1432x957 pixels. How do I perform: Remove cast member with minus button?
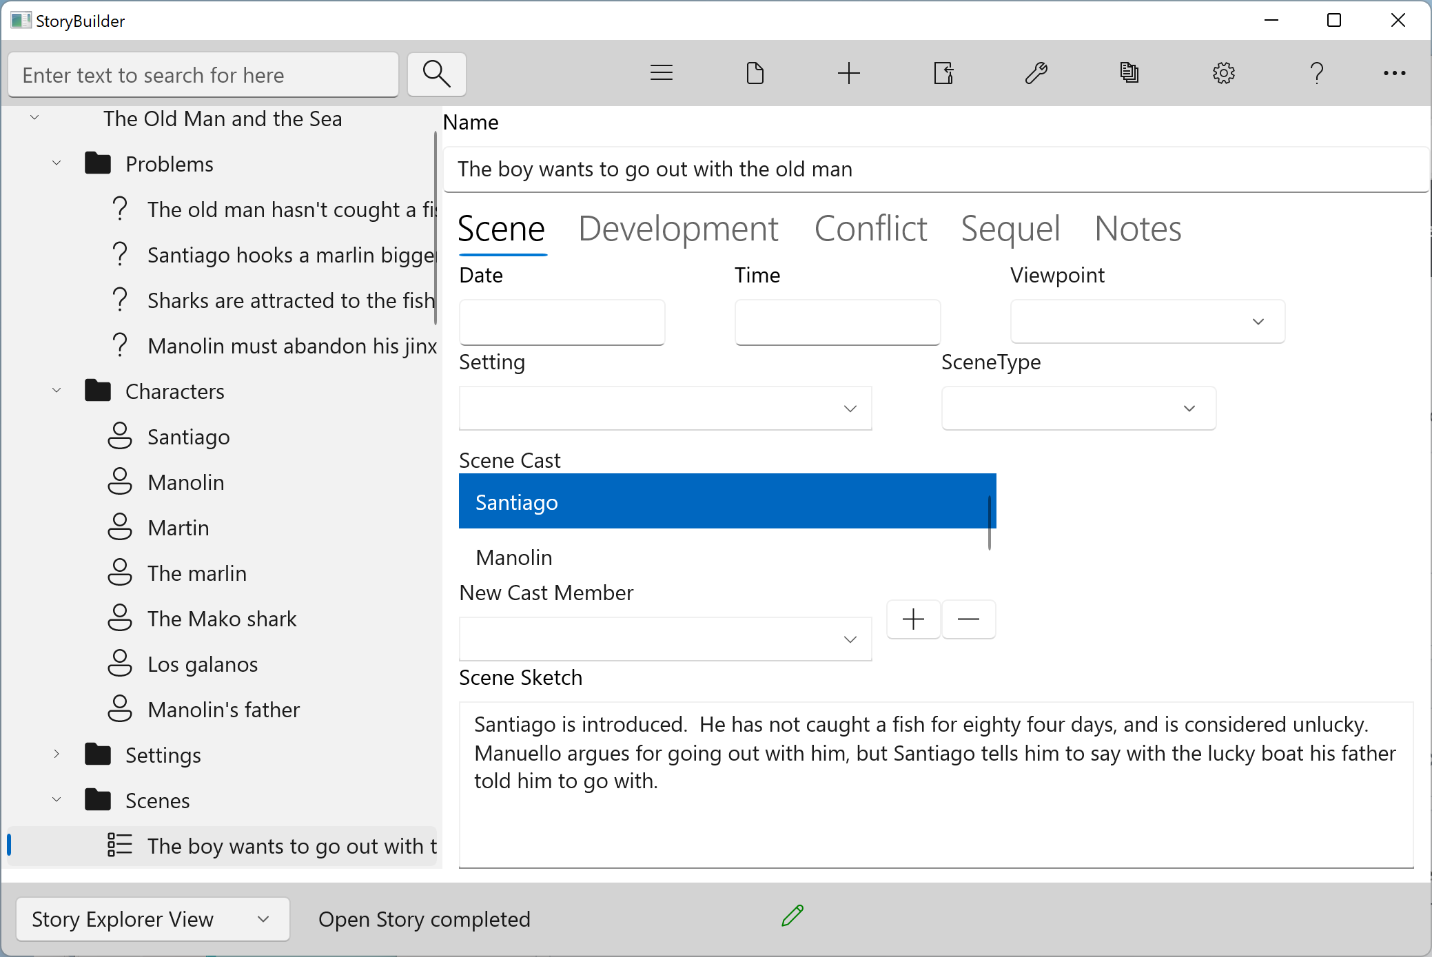point(968,619)
